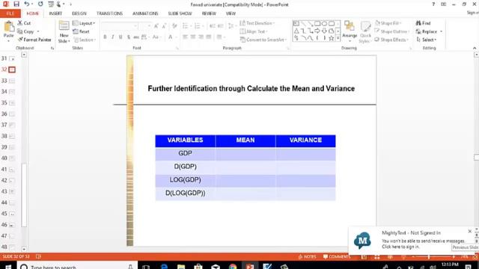Click the MightyText sign-in notification
This screenshot has height=269, width=479.
409,241
